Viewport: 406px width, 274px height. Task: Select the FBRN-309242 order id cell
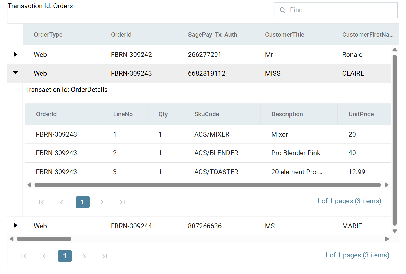pos(139,55)
